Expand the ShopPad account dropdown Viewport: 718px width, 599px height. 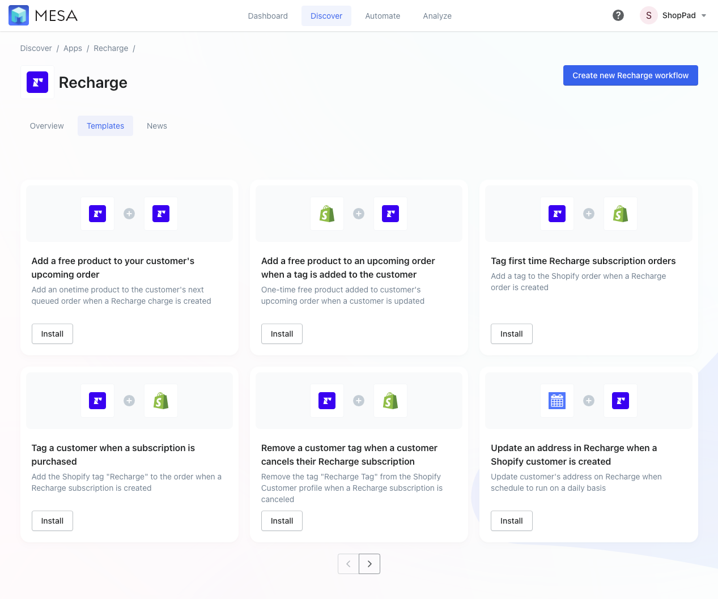[703, 16]
